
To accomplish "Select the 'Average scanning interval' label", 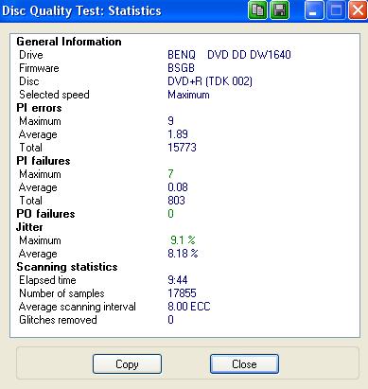I will click(x=78, y=307).
